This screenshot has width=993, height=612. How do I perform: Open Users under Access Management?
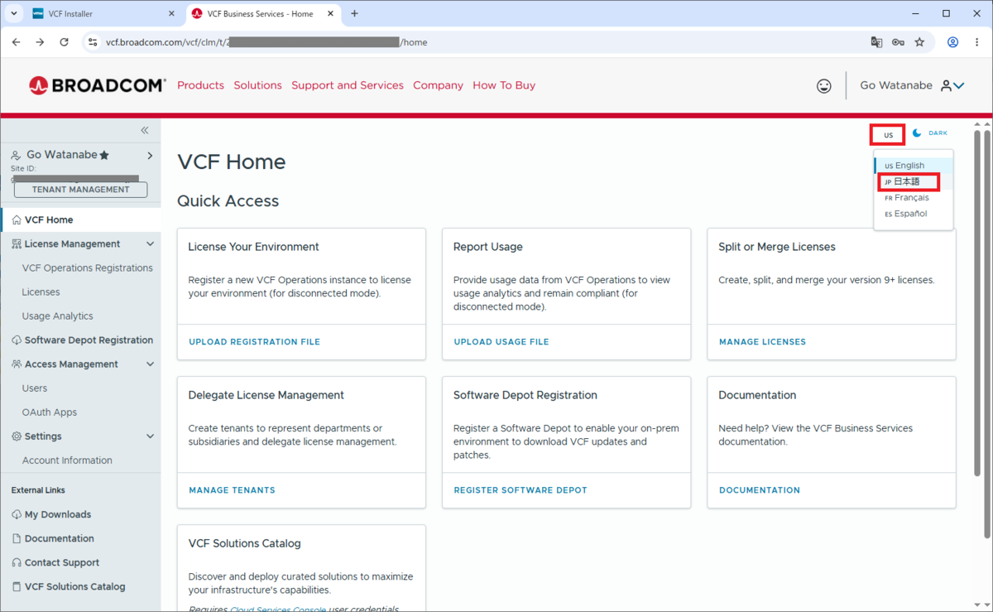pos(35,388)
